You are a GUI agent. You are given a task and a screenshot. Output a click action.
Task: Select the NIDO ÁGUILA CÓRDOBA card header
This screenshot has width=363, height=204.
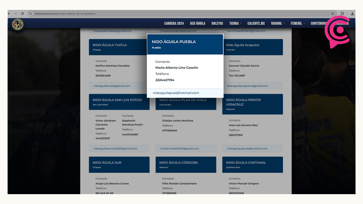(186, 165)
